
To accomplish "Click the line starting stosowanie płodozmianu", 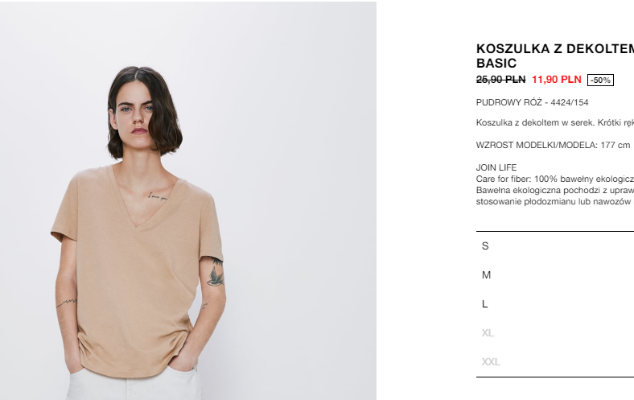I will click(555, 201).
